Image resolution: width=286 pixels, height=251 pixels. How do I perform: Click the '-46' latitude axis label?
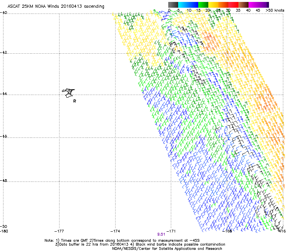pyautogui.click(x=4, y=137)
